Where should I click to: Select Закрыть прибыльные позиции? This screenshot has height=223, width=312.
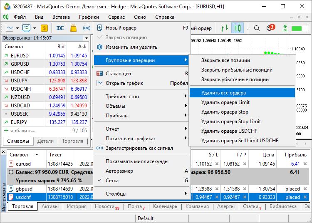point(242,70)
